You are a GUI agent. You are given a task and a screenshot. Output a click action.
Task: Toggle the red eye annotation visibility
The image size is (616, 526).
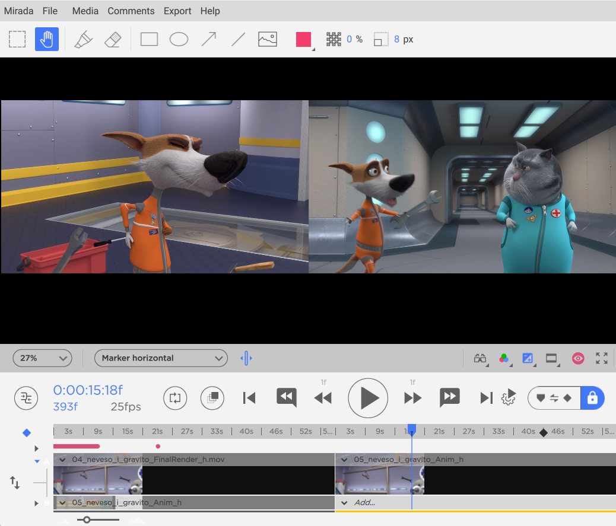(x=578, y=358)
